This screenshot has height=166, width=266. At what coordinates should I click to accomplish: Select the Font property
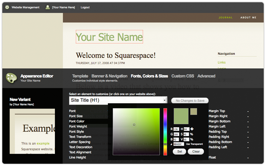72,111
